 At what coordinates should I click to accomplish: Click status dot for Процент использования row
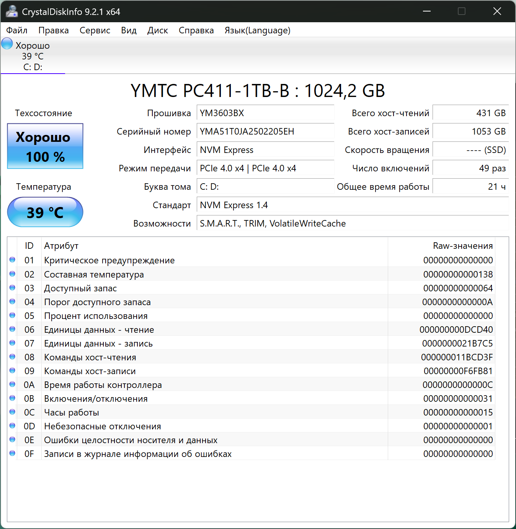12,315
